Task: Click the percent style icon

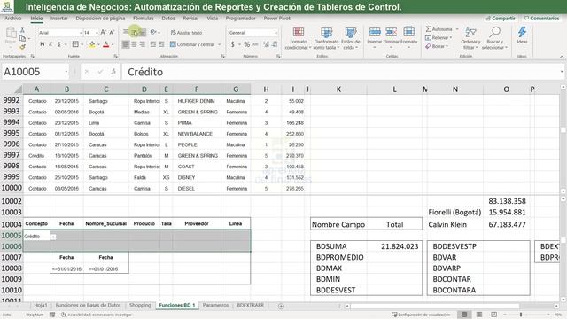Action: pyautogui.click(x=246, y=44)
